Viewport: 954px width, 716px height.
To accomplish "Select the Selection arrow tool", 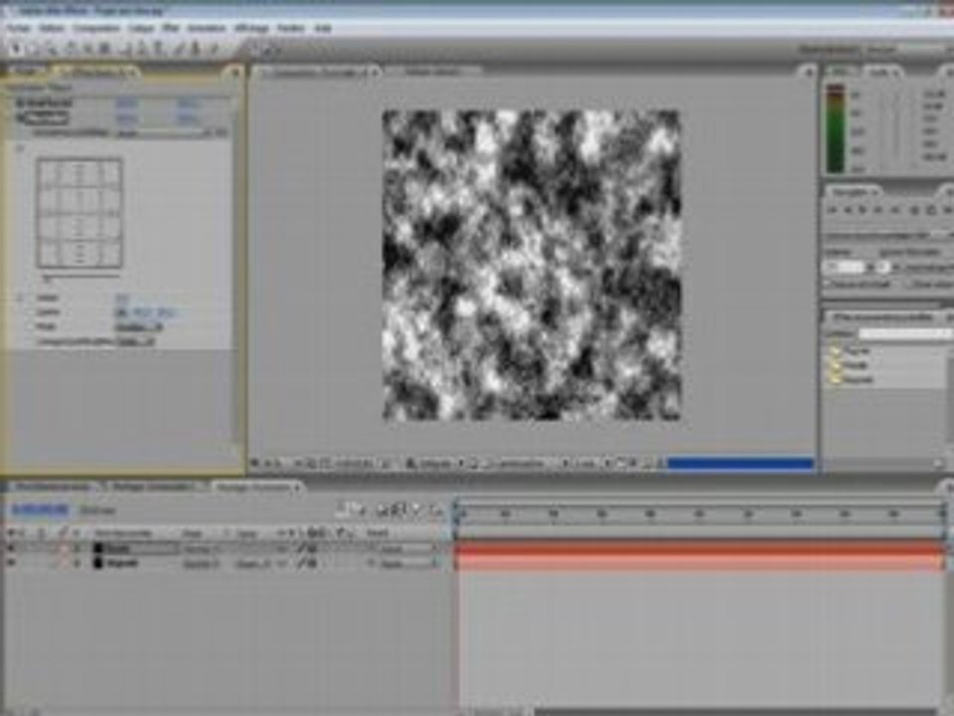I will [17, 50].
